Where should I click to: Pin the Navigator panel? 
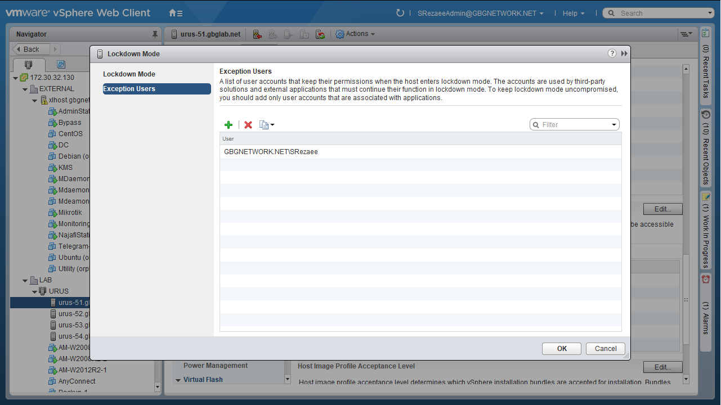(155, 34)
